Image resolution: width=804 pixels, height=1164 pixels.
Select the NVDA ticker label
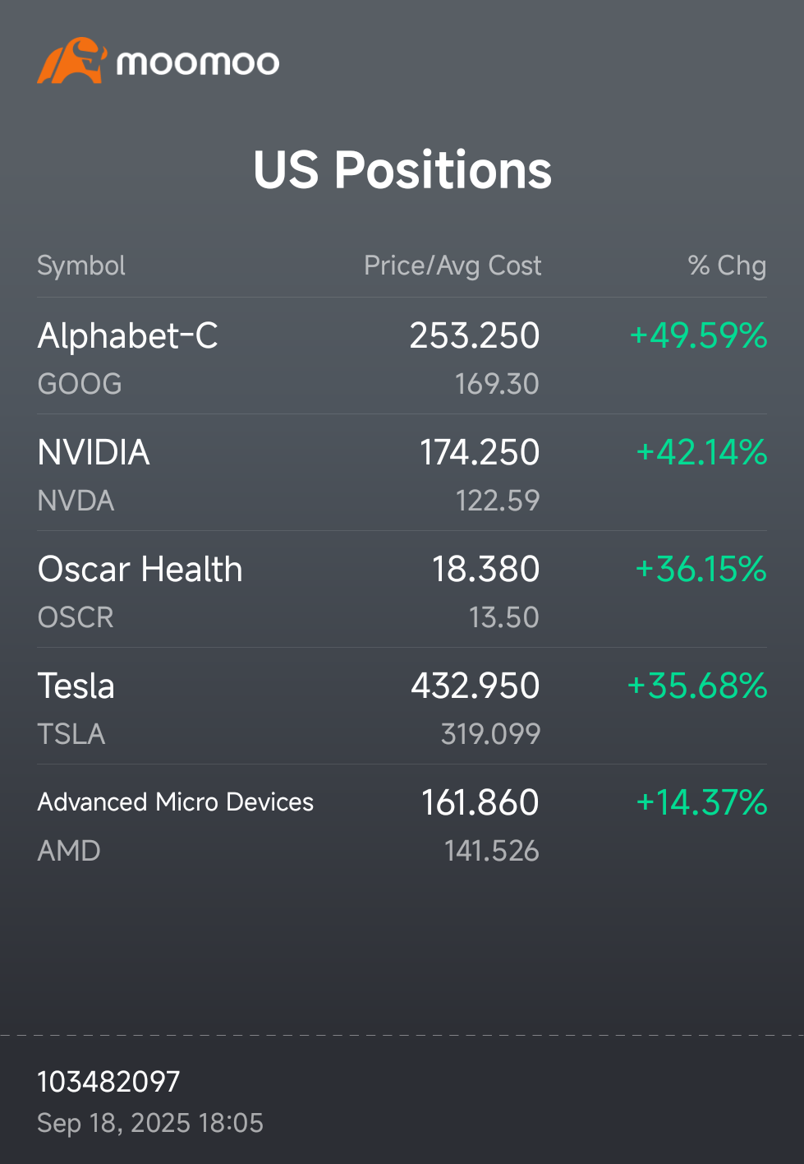[x=76, y=500]
